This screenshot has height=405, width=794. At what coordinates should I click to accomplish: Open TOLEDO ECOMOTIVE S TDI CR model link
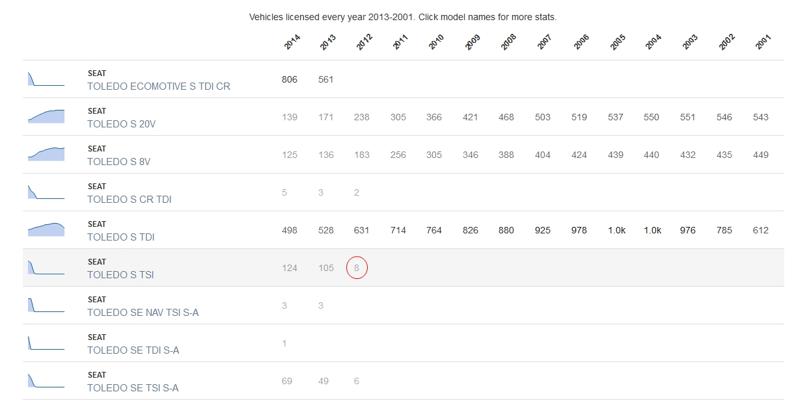point(159,86)
